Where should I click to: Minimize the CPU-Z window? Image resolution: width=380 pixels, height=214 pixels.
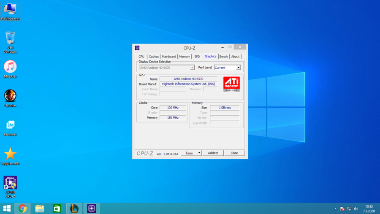tap(223, 47)
